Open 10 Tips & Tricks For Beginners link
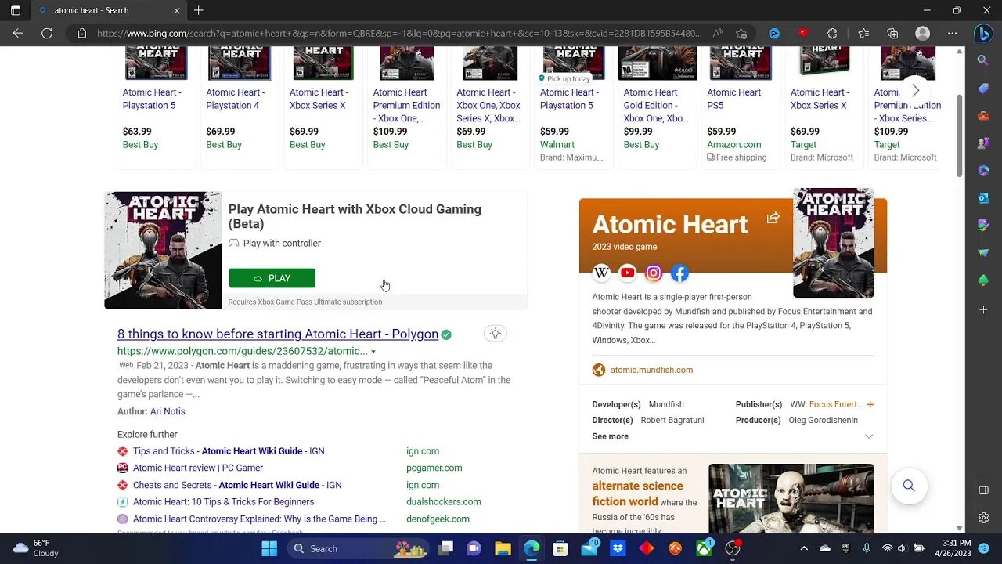 coord(223,501)
